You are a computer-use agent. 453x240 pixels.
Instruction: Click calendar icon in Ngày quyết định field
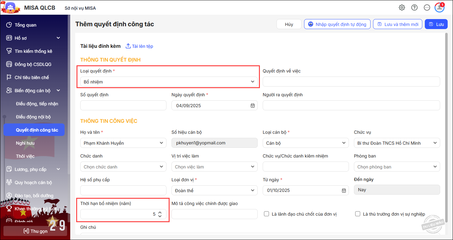pos(253,106)
